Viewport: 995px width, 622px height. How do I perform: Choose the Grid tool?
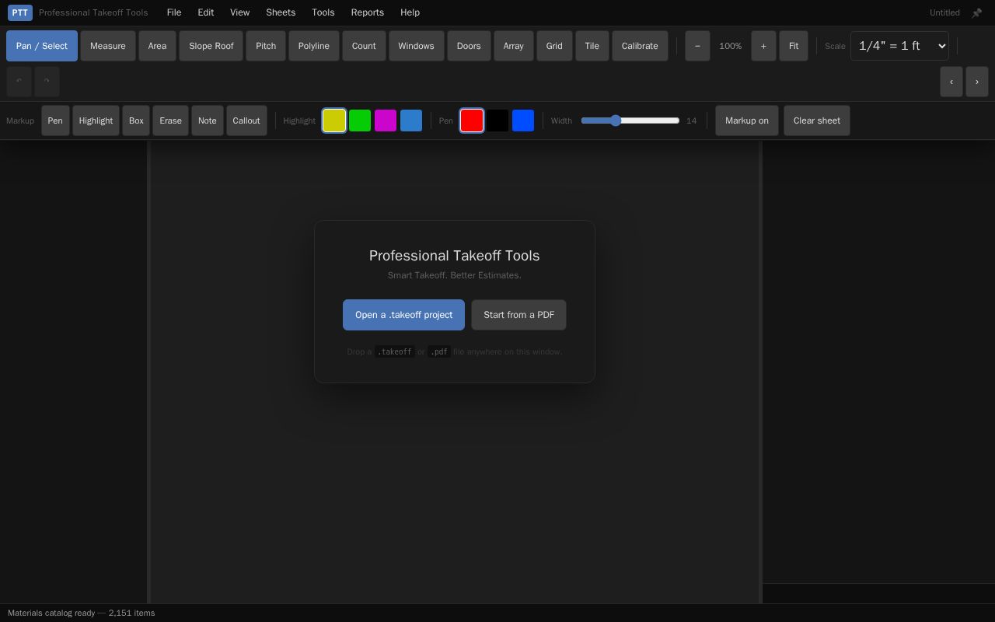[x=554, y=46]
